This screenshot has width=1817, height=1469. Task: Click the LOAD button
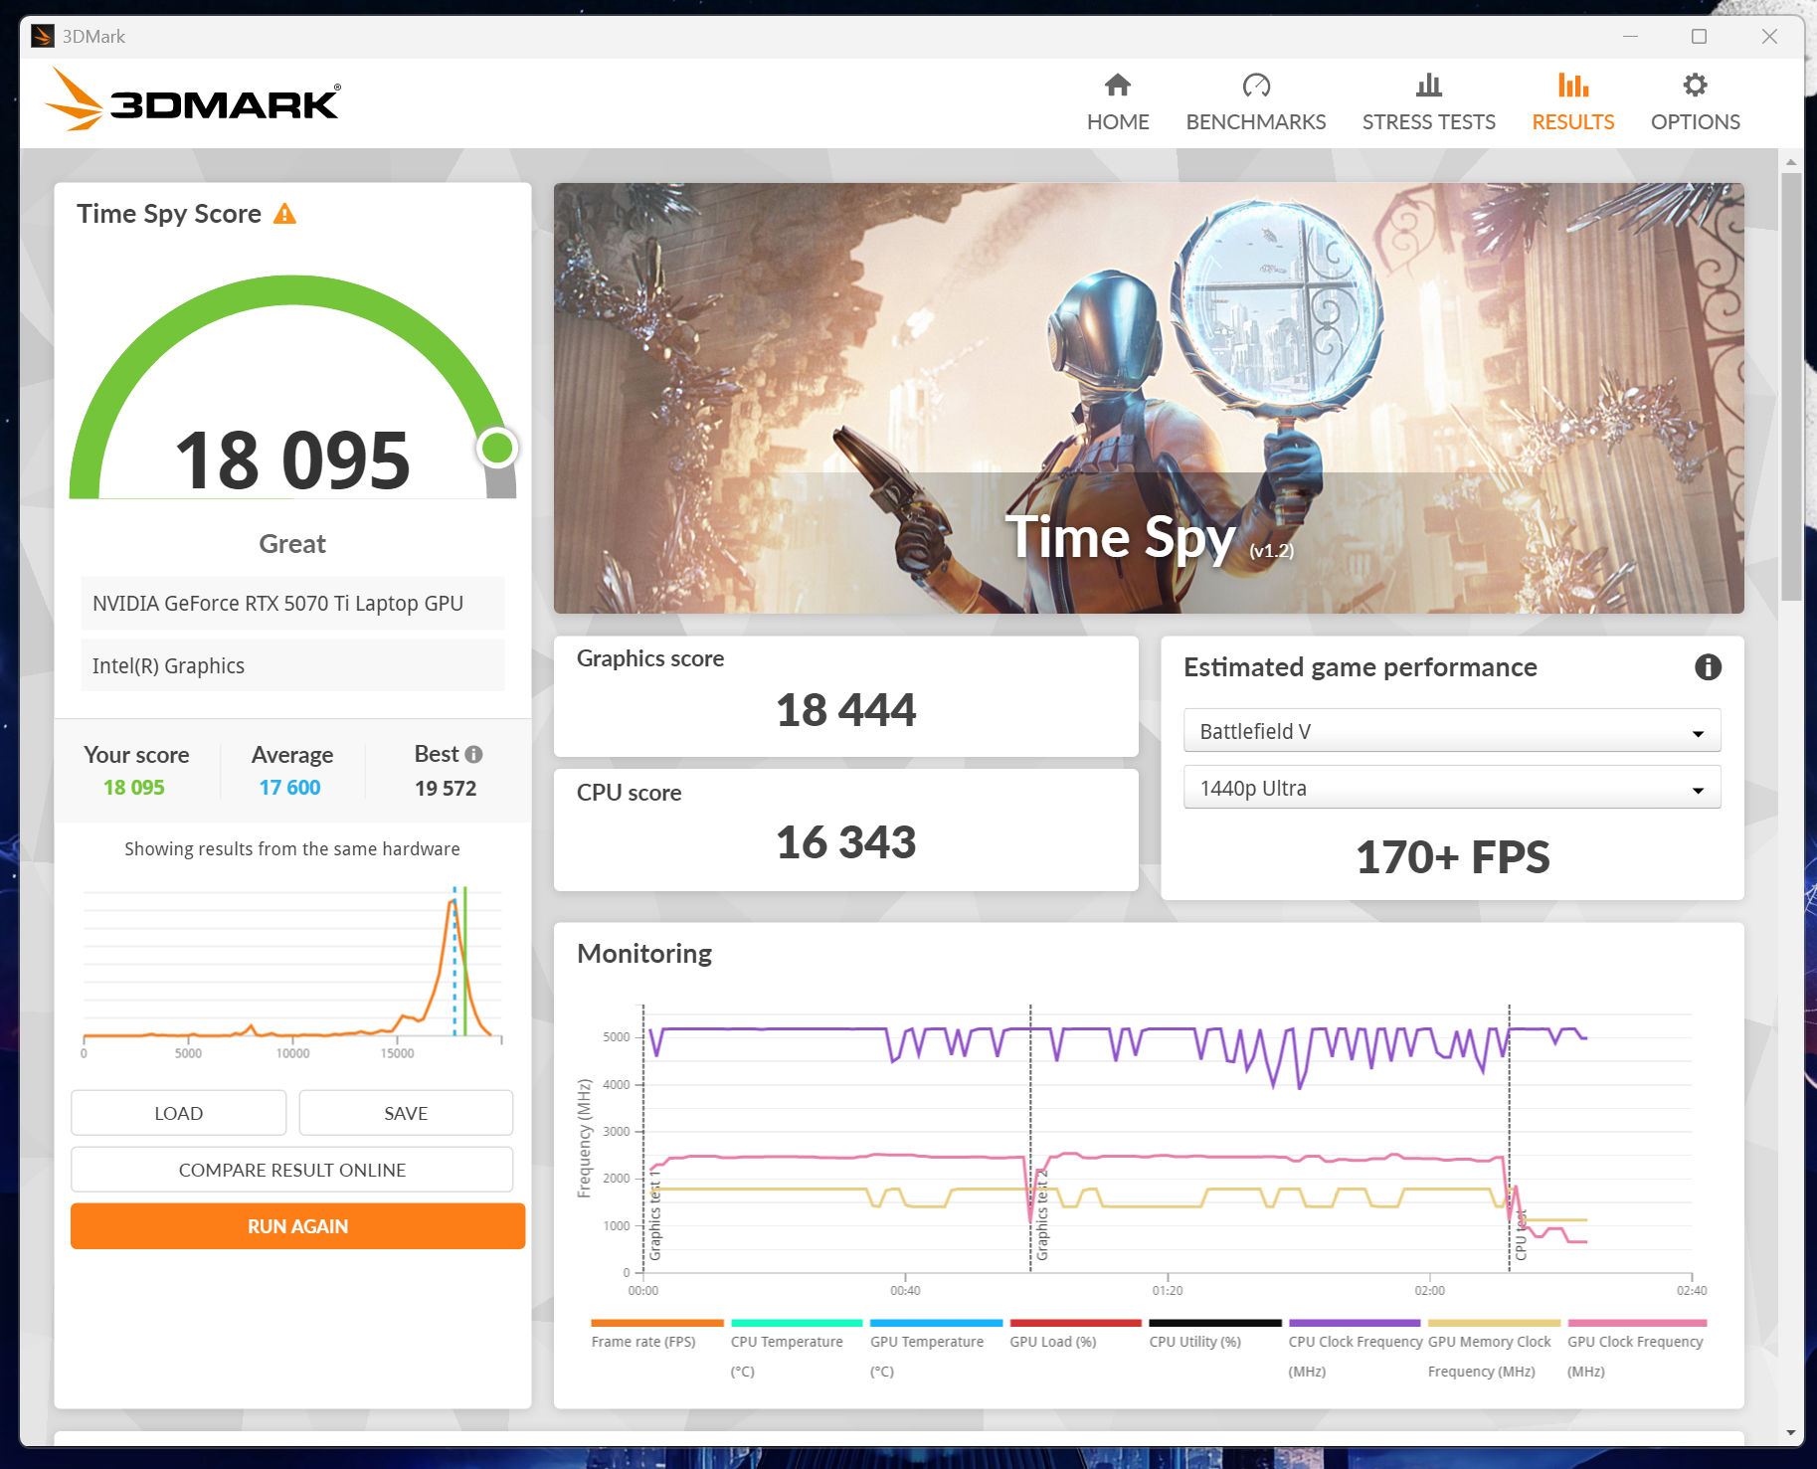pyautogui.click(x=179, y=1113)
